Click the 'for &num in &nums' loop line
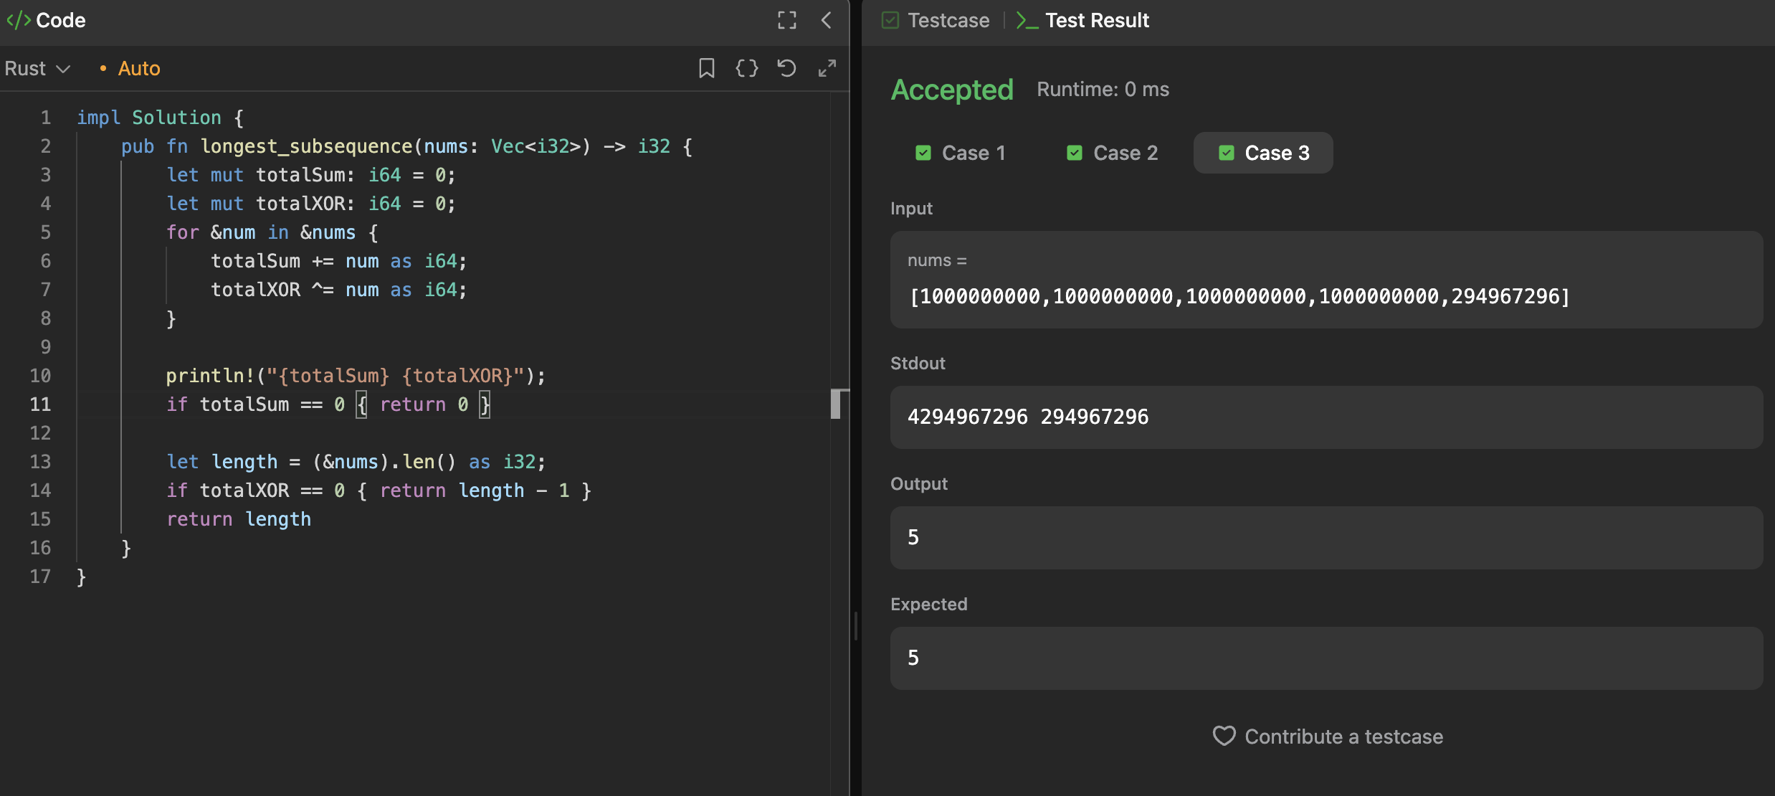This screenshot has width=1775, height=796. tap(272, 232)
